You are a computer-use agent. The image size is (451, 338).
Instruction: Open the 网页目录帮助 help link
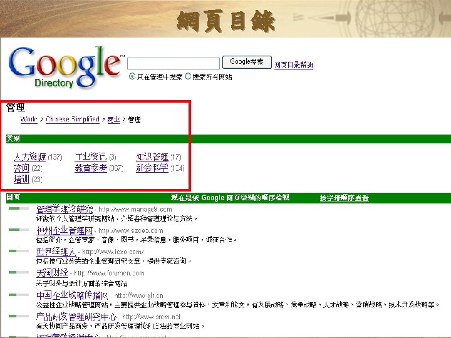tap(294, 65)
